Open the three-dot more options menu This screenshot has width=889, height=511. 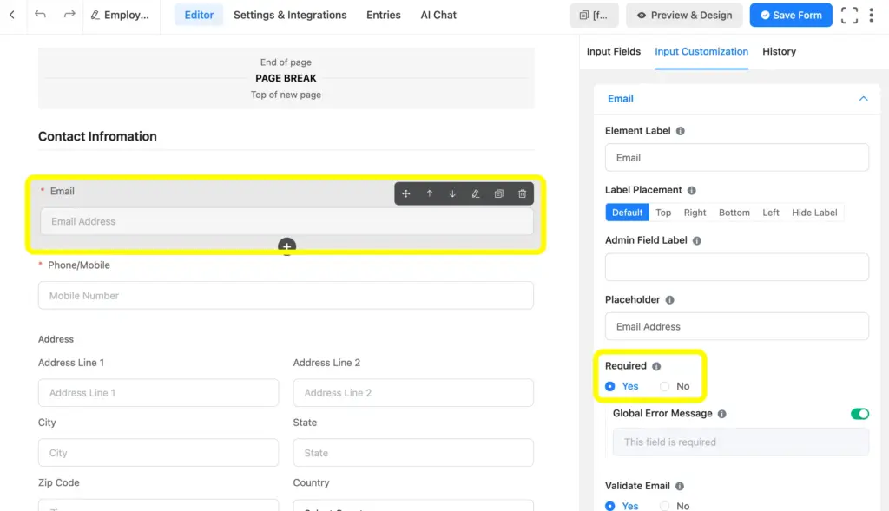click(872, 16)
